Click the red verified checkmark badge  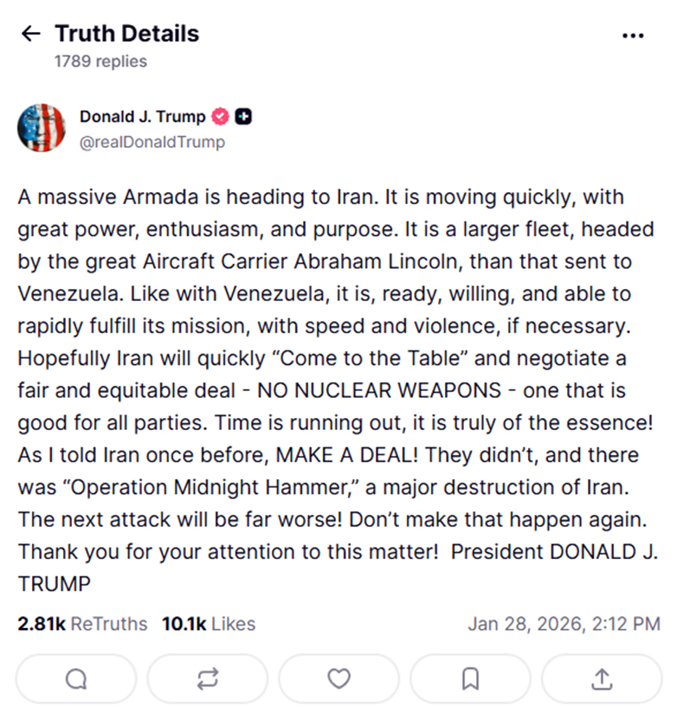point(221,117)
